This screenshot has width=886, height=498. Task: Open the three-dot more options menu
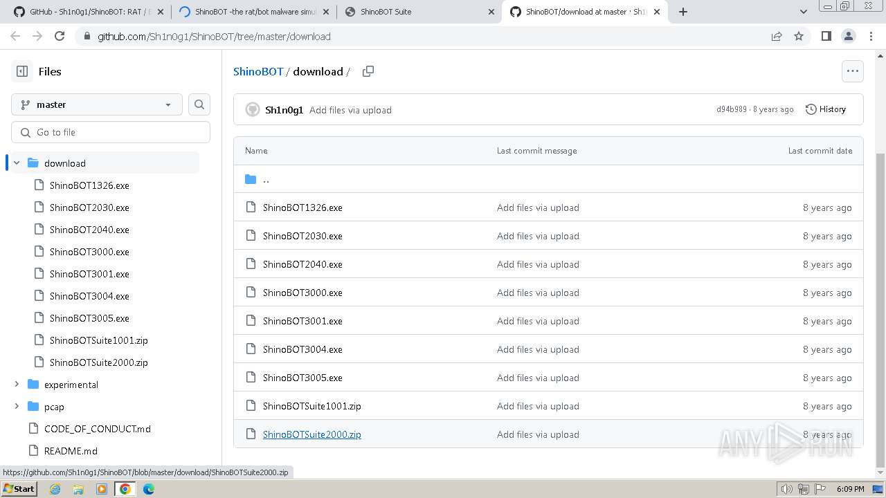click(852, 71)
